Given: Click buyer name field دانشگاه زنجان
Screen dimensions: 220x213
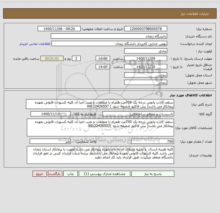Looking at the screenshot, I should 109,36.
